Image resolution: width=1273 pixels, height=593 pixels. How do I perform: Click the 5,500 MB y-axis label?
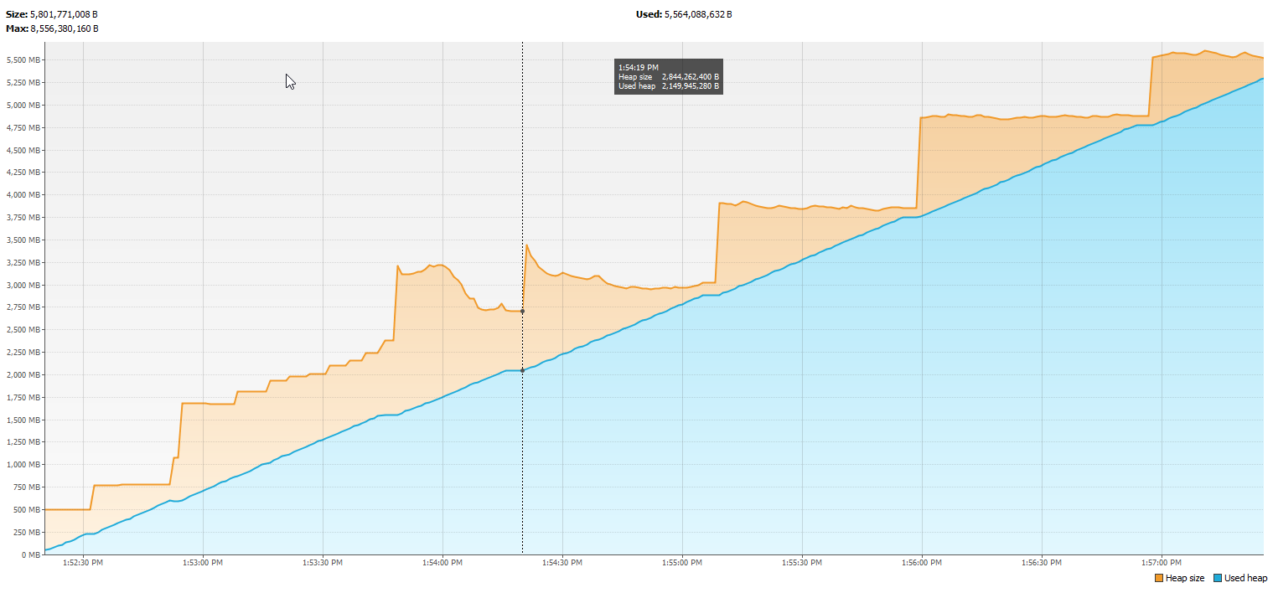coord(23,60)
